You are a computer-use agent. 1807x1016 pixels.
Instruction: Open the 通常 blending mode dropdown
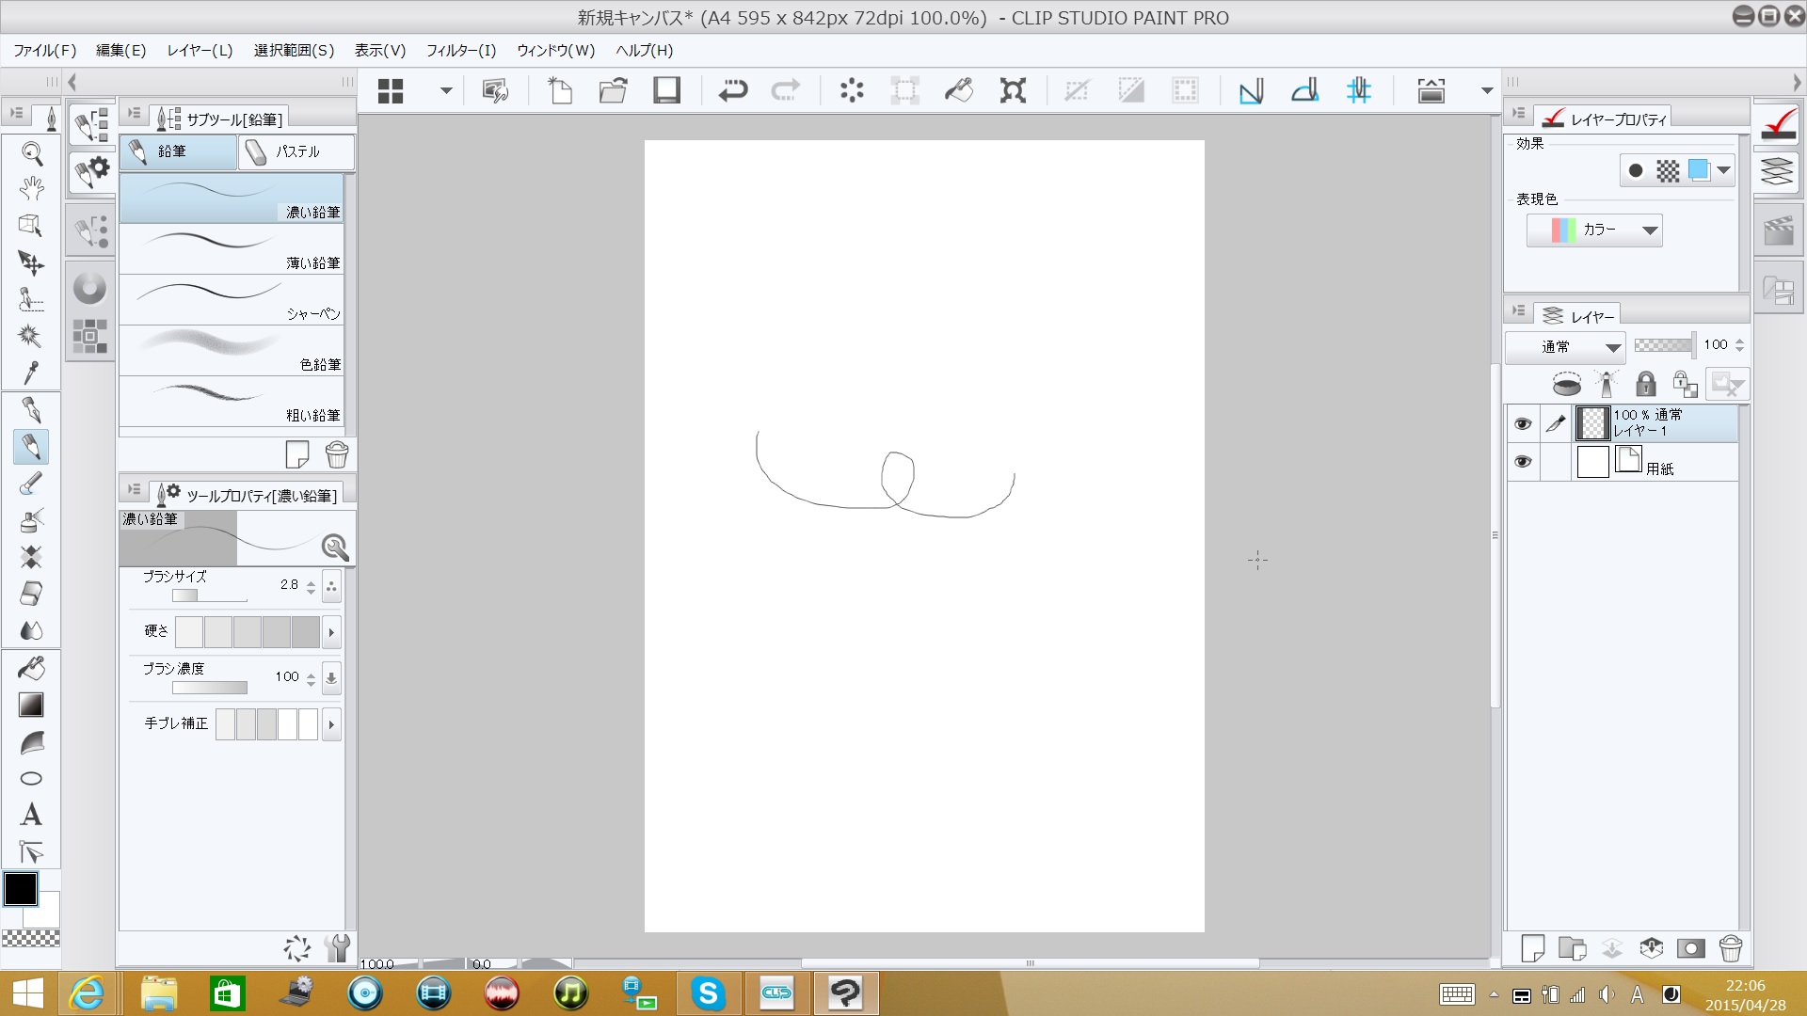click(1566, 347)
